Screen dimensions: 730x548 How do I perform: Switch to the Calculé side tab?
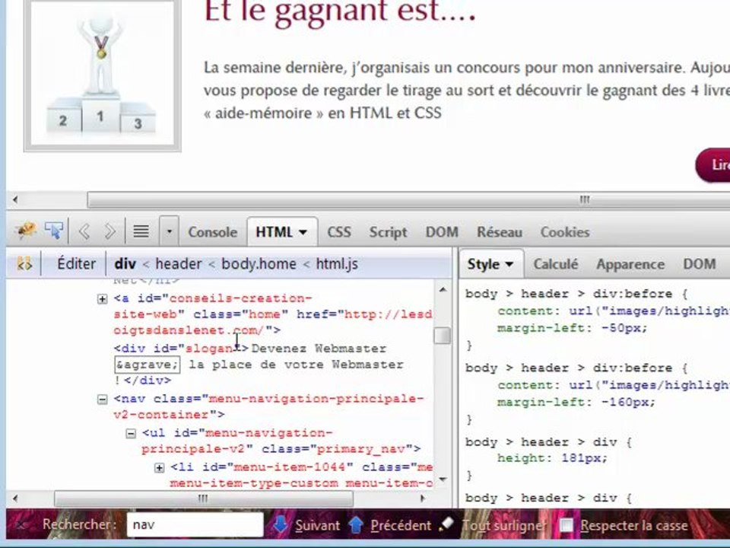tap(555, 264)
